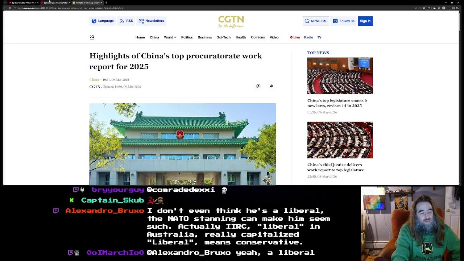Click the Sign in button

[x=365, y=21]
